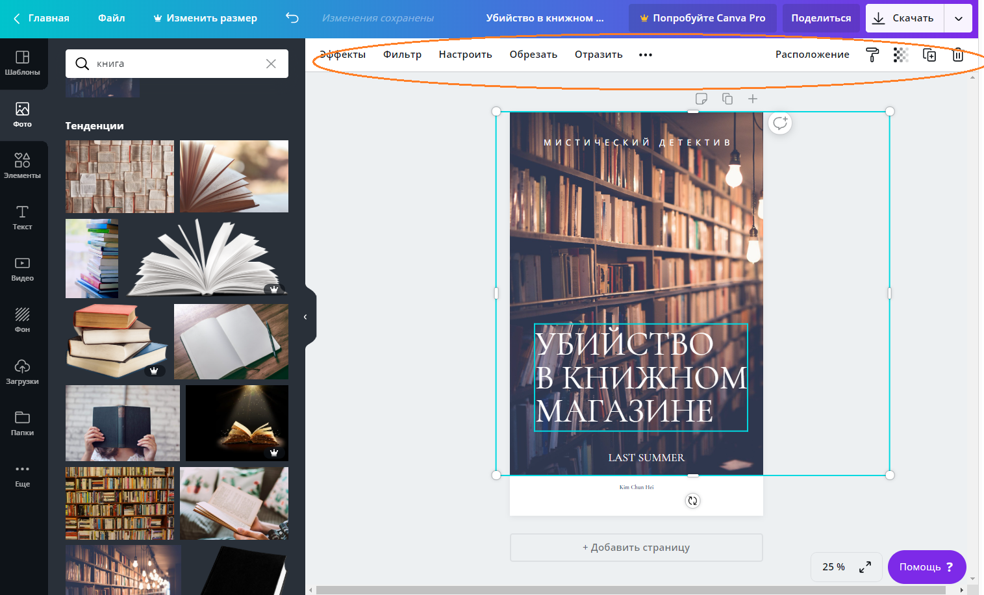Image resolution: width=984 pixels, height=595 pixels.
Task: Collapse the side panel with arrow handle
Action: 305,317
